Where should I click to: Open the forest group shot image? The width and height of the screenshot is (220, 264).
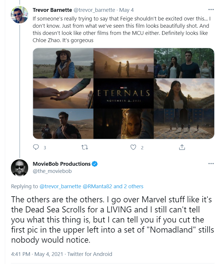pyautogui.click(x=184, y=63)
